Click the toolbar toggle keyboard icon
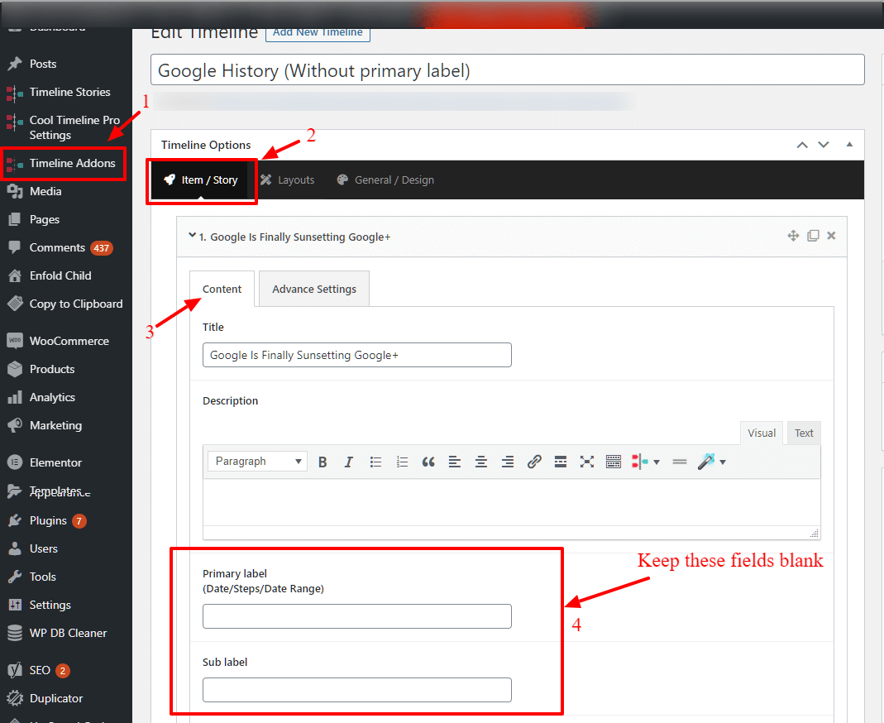Image resolution: width=884 pixels, height=723 pixels. point(614,462)
